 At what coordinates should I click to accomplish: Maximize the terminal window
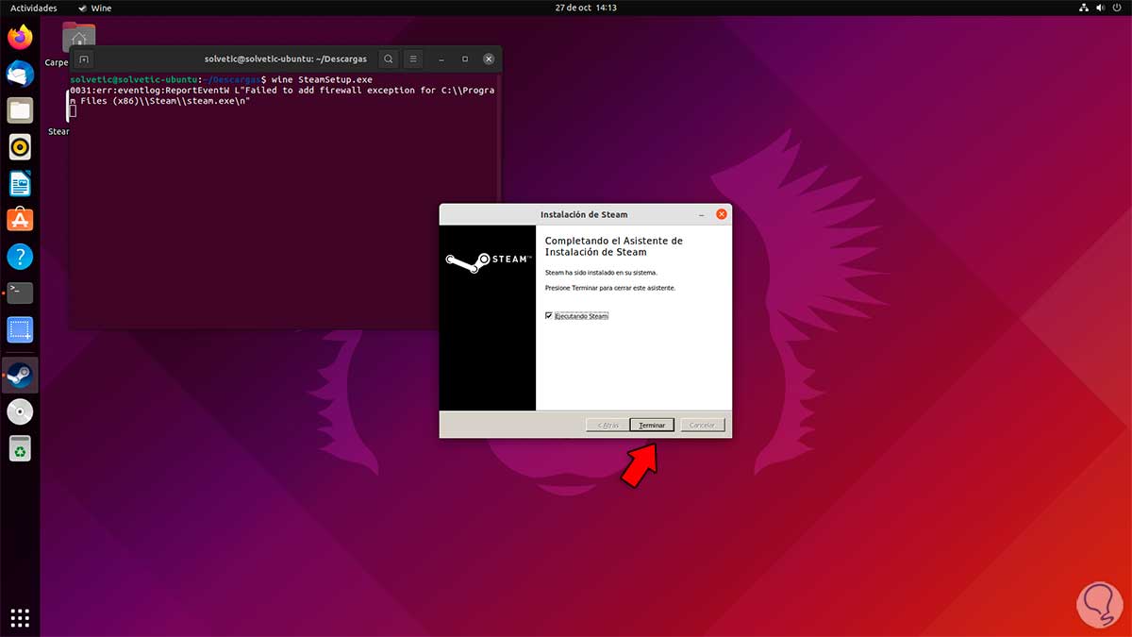click(x=465, y=59)
